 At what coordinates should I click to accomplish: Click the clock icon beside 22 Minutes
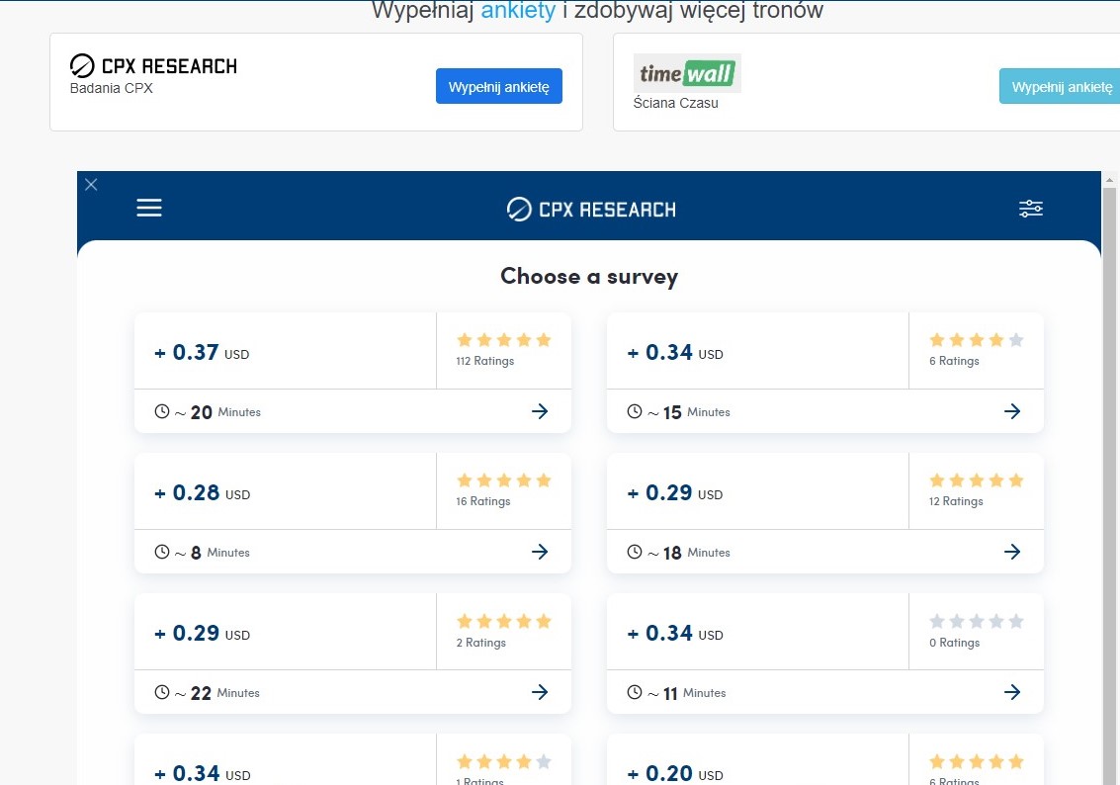coord(162,692)
